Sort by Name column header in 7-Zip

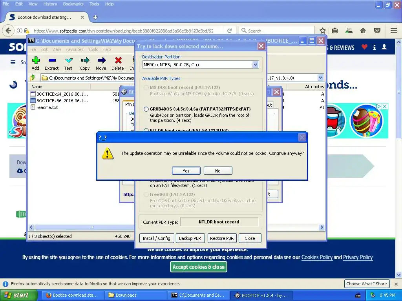pyautogui.click(x=37, y=87)
